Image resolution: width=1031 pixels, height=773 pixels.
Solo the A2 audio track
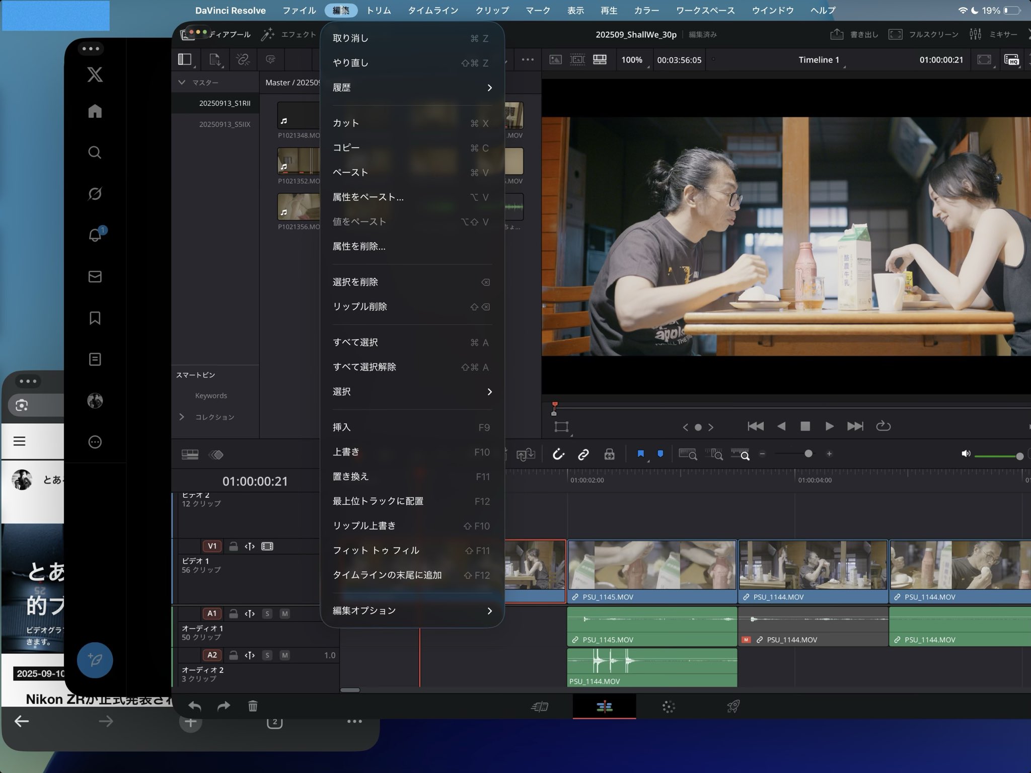point(267,655)
